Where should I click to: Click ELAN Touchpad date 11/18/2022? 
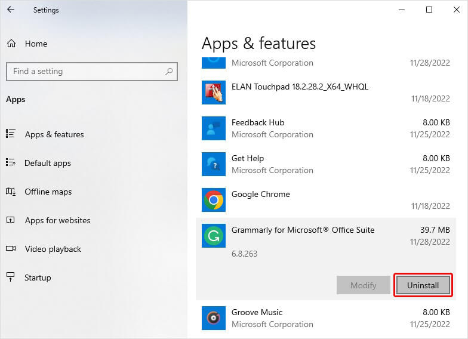click(x=430, y=98)
